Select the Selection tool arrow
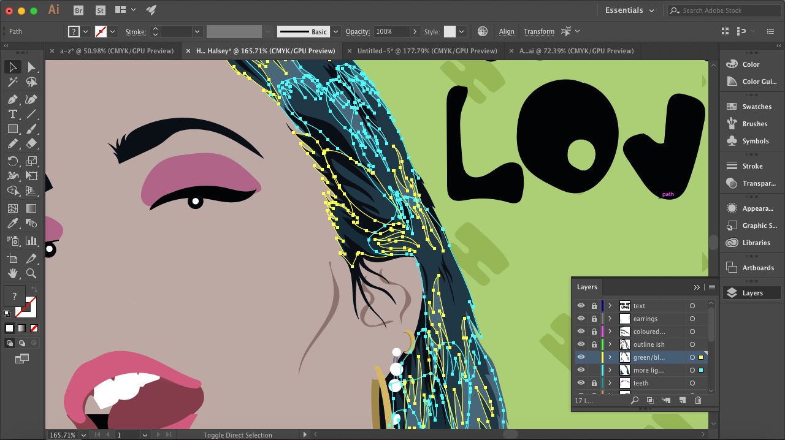Viewport: 785px width, 440px height. (13, 67)
